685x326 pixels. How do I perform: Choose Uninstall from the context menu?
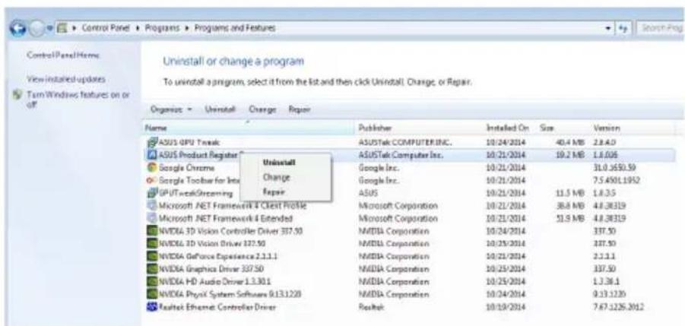280,163
